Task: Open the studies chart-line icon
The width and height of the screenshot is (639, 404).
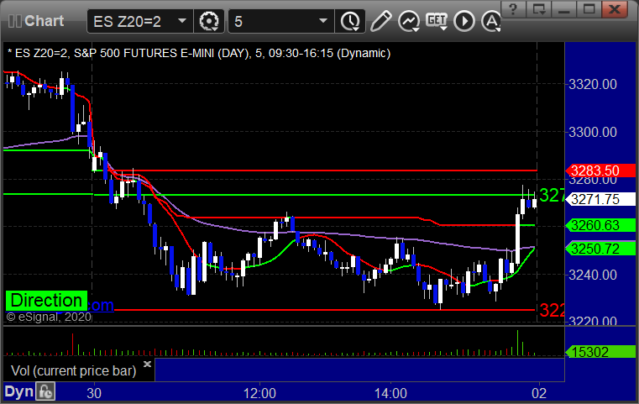Action: [409, 21]
